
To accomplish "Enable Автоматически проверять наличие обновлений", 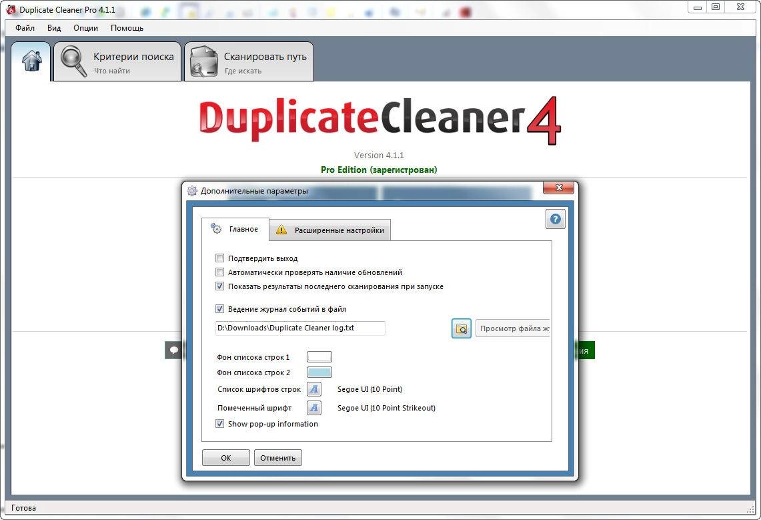I will [220, 272].
